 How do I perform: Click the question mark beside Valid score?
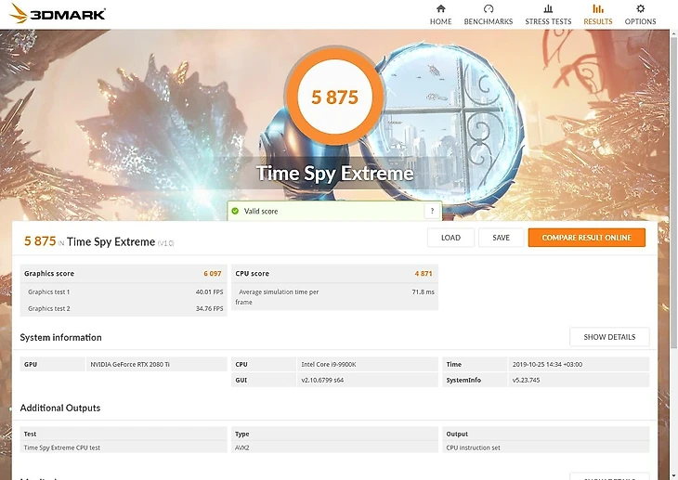click(432, 212)
